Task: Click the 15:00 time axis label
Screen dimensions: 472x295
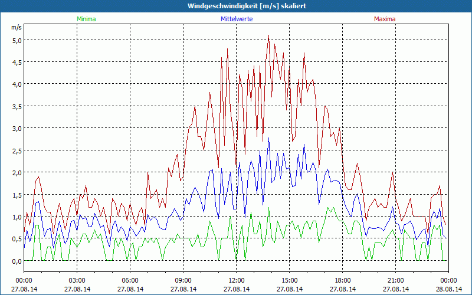Action: [x=289, y=281]
